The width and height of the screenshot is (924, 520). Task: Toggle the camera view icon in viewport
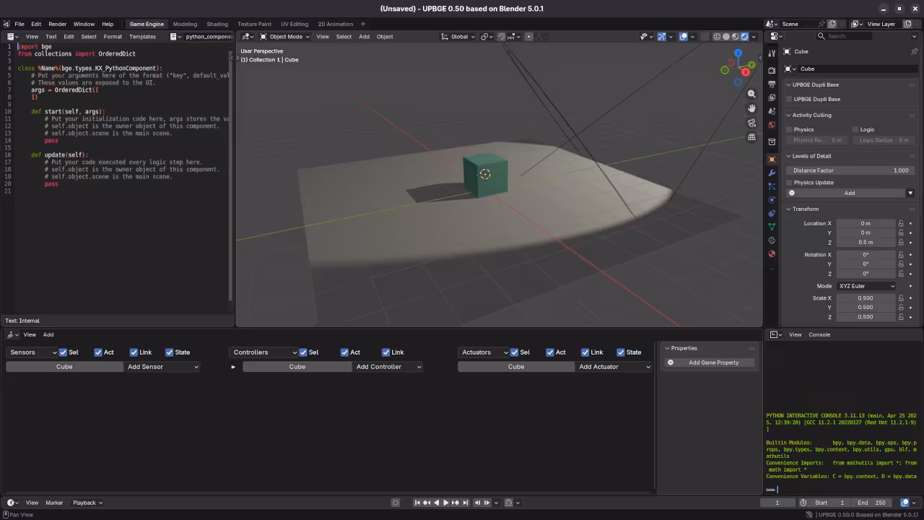[x=751, y=123]
